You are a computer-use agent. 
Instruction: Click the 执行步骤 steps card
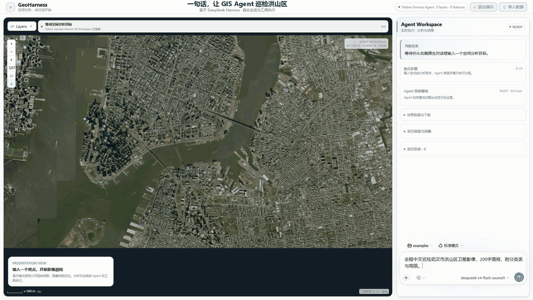coord(463,72)
